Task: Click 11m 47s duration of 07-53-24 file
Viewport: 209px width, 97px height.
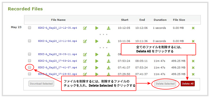Action: click(159, 61)
